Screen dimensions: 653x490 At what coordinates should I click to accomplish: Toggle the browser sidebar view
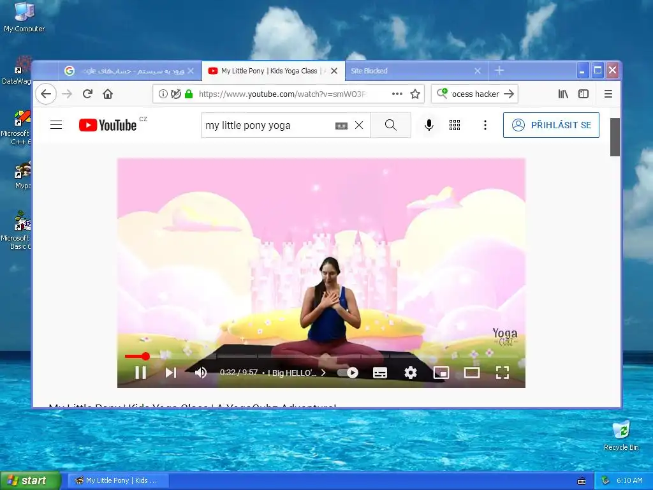583,94
